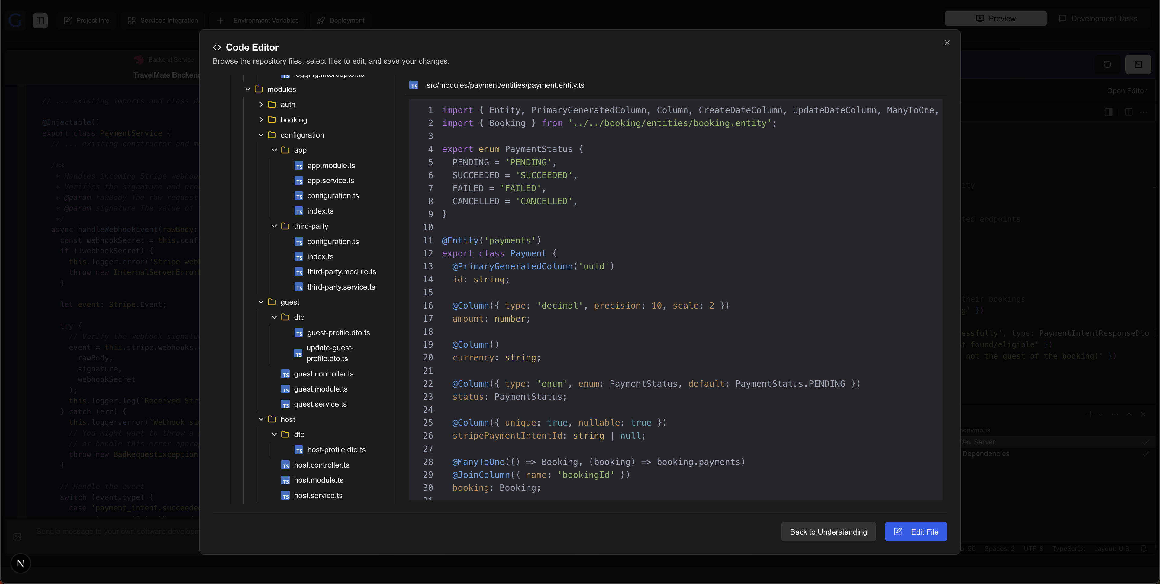Click the modules folder icon

click(259, 89)
